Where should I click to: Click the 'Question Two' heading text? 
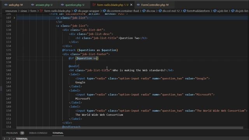pyautogui.click(x=129, y=38)
